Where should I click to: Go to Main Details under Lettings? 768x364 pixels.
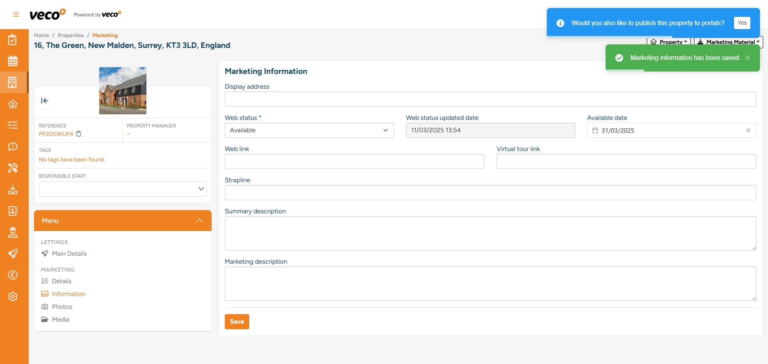(x=70, y=254)
